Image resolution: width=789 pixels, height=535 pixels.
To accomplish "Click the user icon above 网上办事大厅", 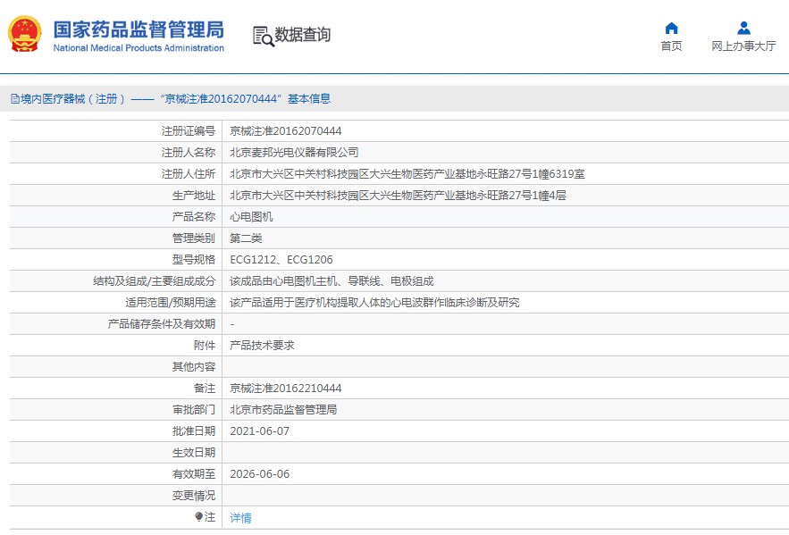I will pos(743,29).
